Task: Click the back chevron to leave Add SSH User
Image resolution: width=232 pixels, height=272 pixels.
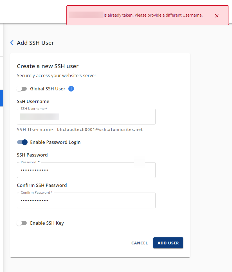Action: pyautogui.click(x=12, y=43)
